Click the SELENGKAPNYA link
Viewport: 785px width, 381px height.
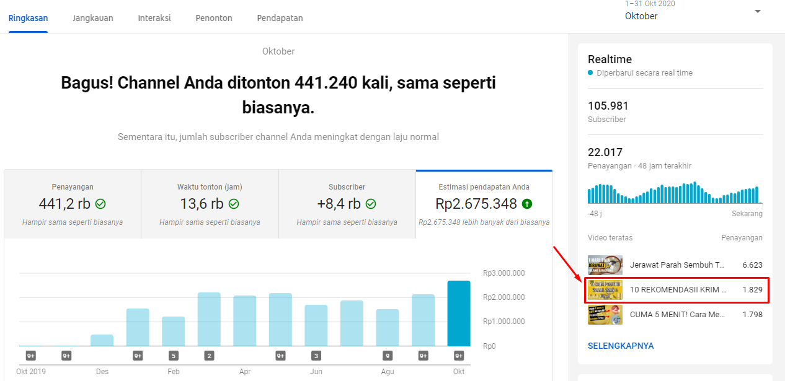(621, 346)
